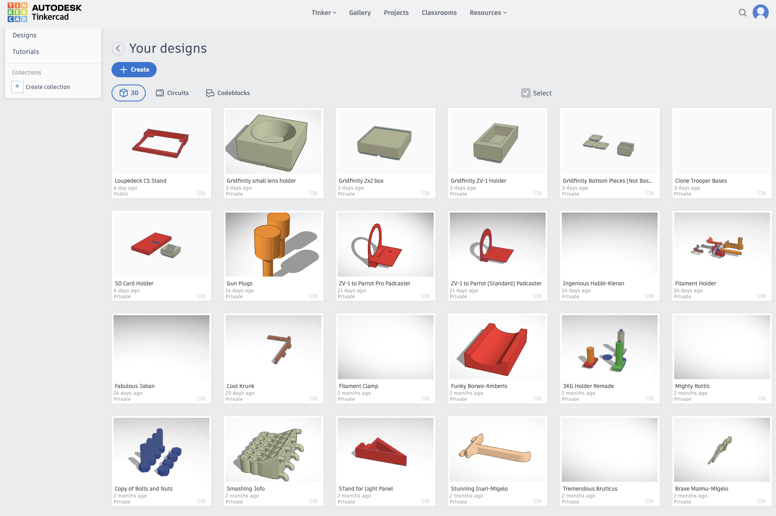Toggle the Select checkbox
The height and width of the screenshot is (516, 776).
(x=526, y=93)
